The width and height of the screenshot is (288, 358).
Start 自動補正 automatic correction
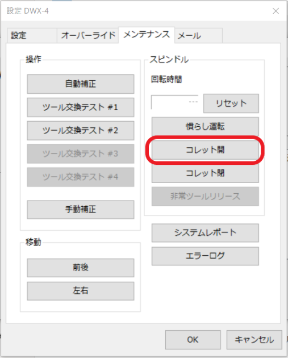point(81,84)
